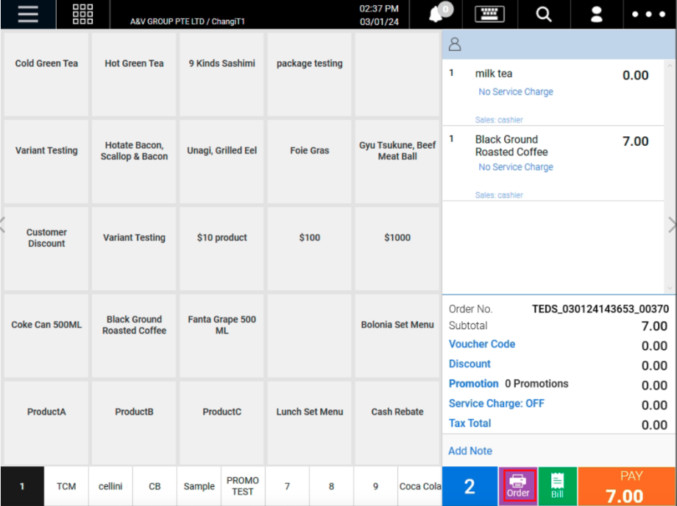Print the Bill receipt
Screen dimensions: 677x506
(x=557, y=486)
